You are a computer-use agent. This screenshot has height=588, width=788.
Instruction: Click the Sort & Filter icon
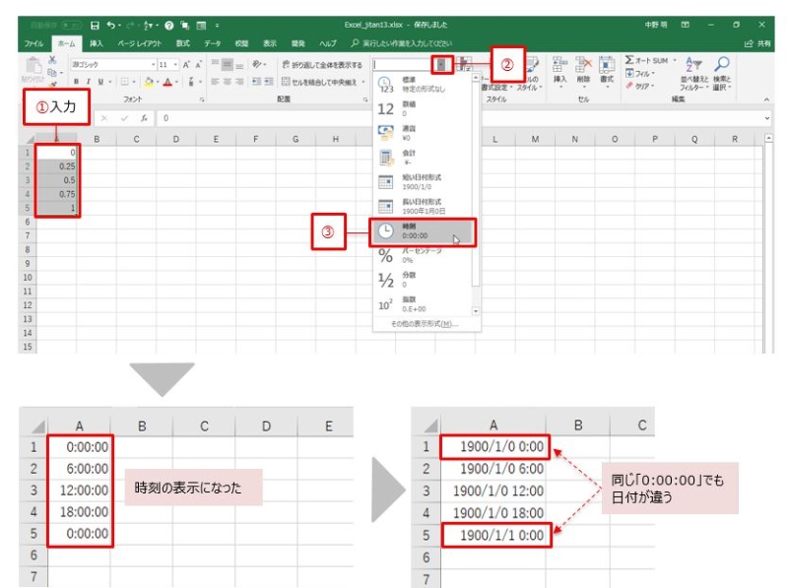point(691,63)
